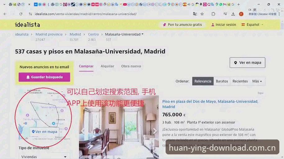Sort by Recientes
This screenshot has height=159, width=284.
coord(240,81)
